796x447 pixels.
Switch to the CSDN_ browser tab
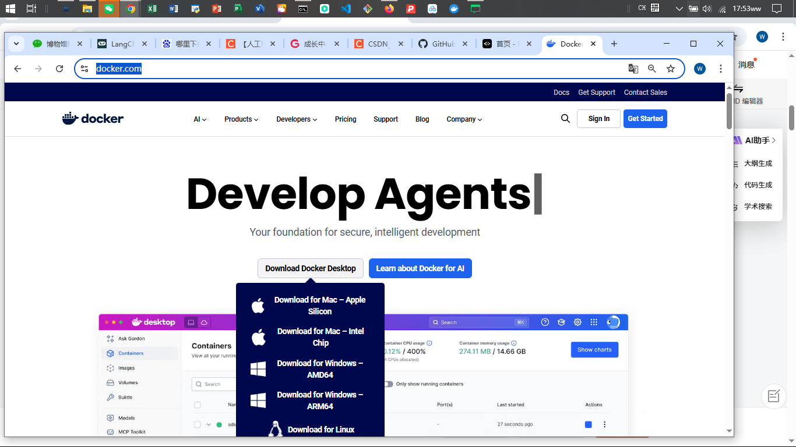pyautogui.click(x=379, y=44)
